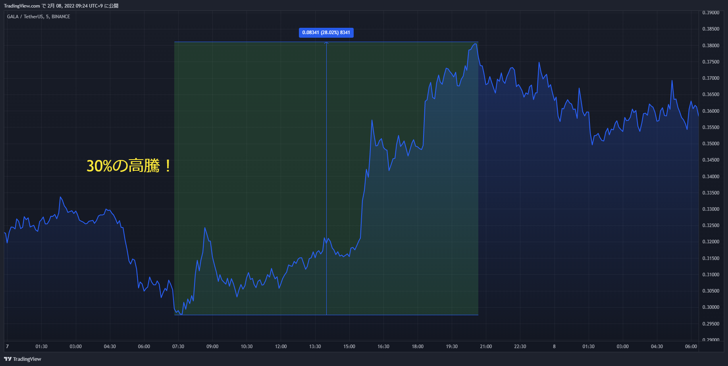
Task: Click the 0.34500 price axis label
Action: coord(711,160)
